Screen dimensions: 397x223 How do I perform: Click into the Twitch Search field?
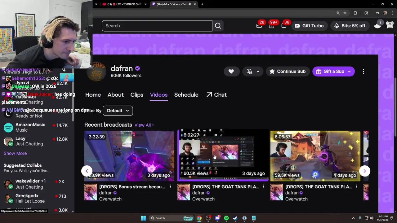point(157,26)
